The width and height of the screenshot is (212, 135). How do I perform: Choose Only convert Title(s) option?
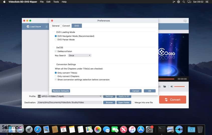[56, 73]
